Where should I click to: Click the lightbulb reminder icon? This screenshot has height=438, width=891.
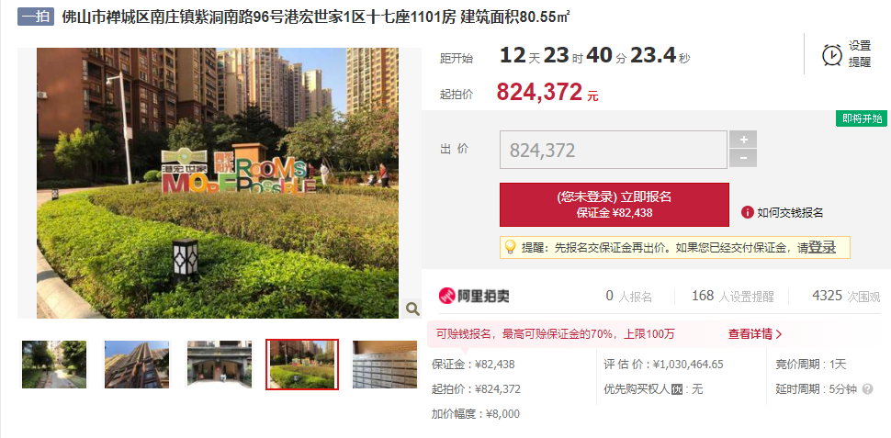point(511,247)
